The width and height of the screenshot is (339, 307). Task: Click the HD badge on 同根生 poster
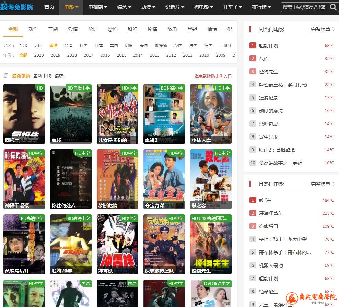40,88
